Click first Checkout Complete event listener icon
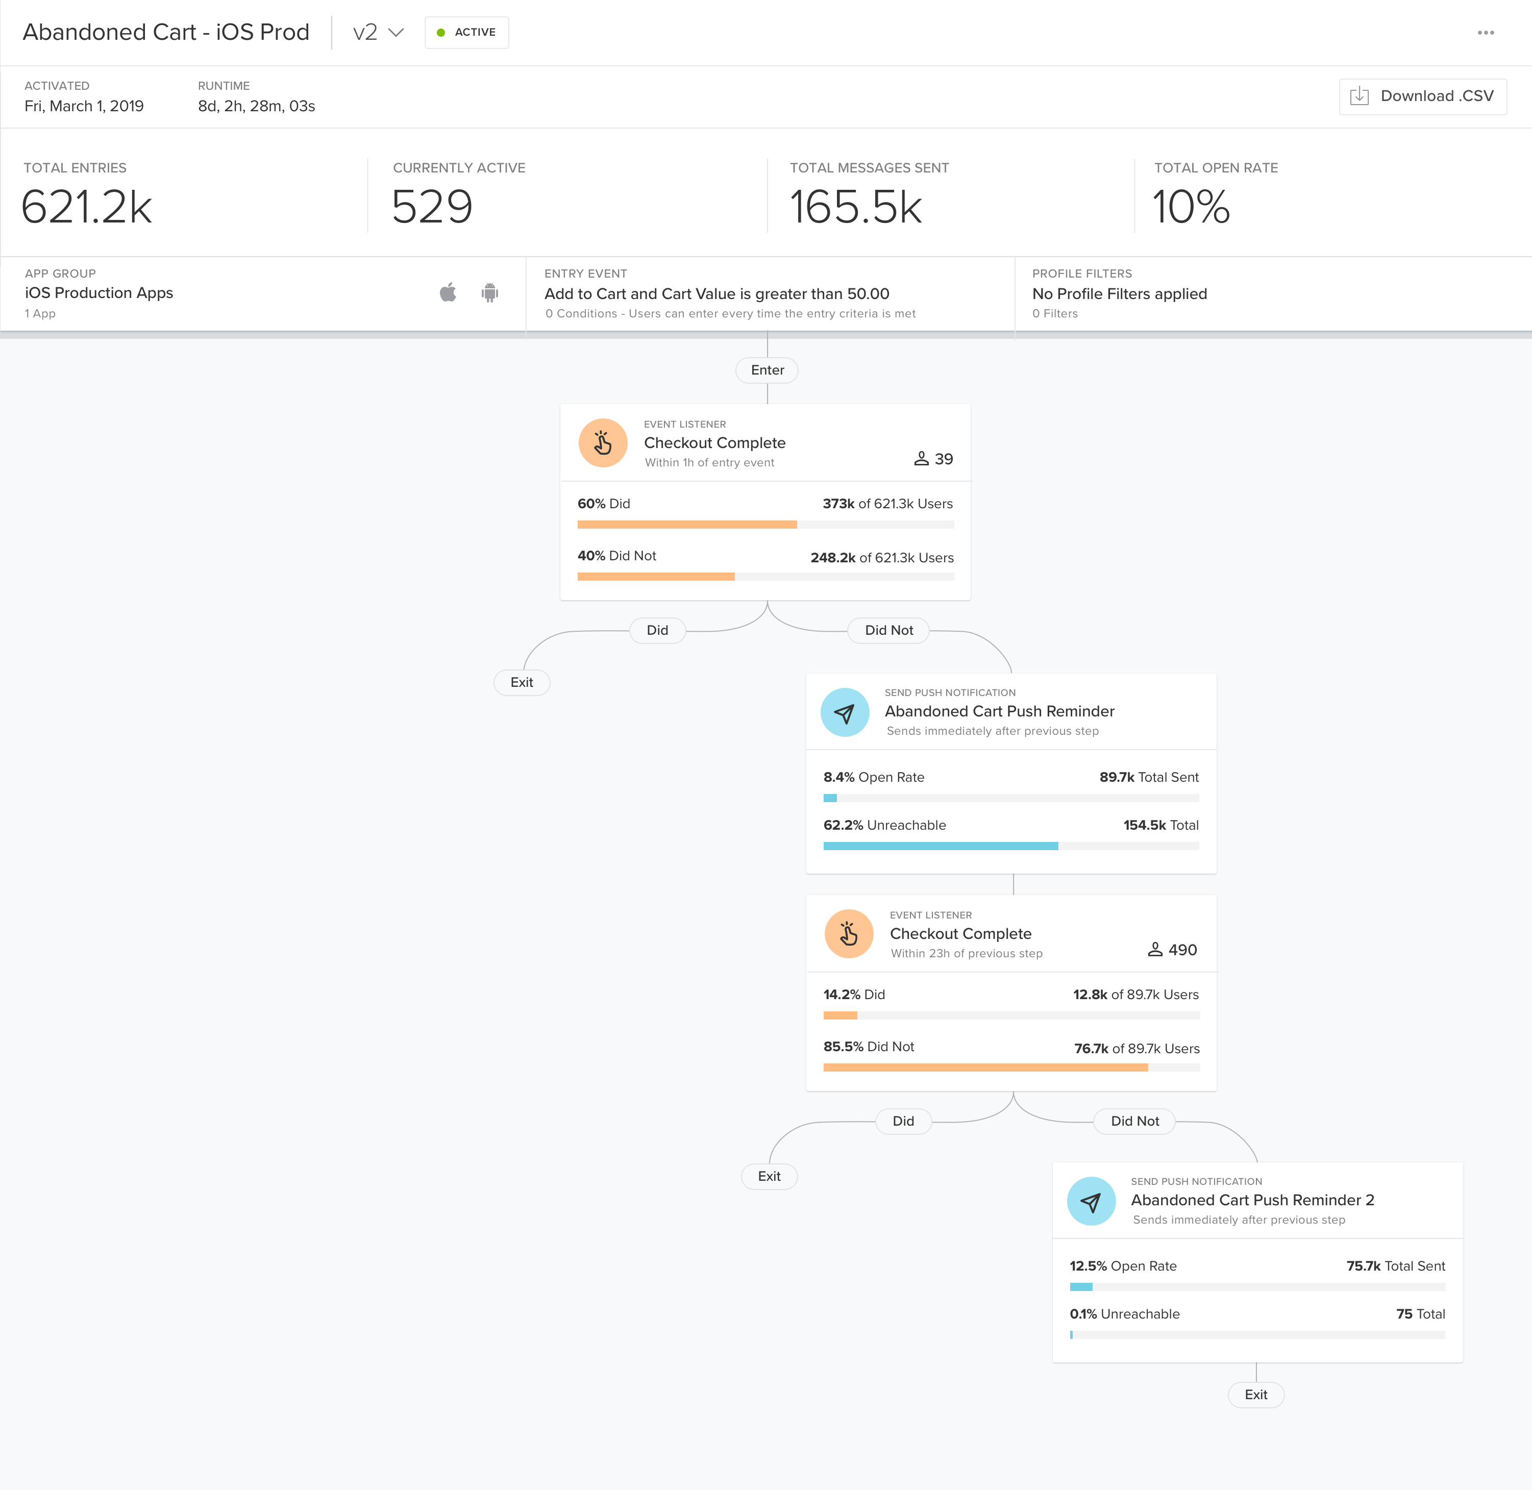This screenshot has width=1532, height=1490. pyautogui.click(x=603, y=443)
